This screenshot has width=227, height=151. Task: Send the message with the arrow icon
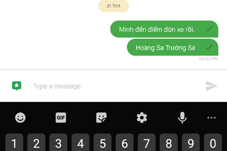[211, 86]
